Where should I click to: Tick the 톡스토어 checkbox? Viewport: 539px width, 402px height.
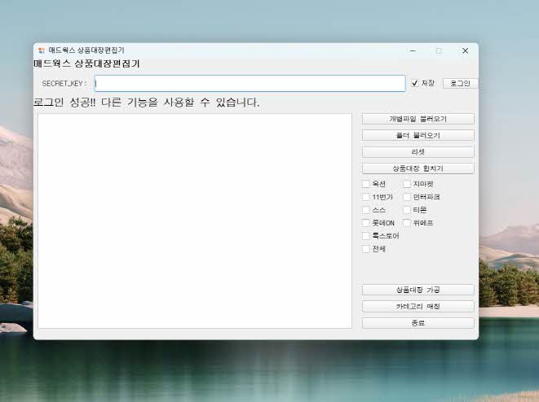pyautogui.click(x=366, y=236)
